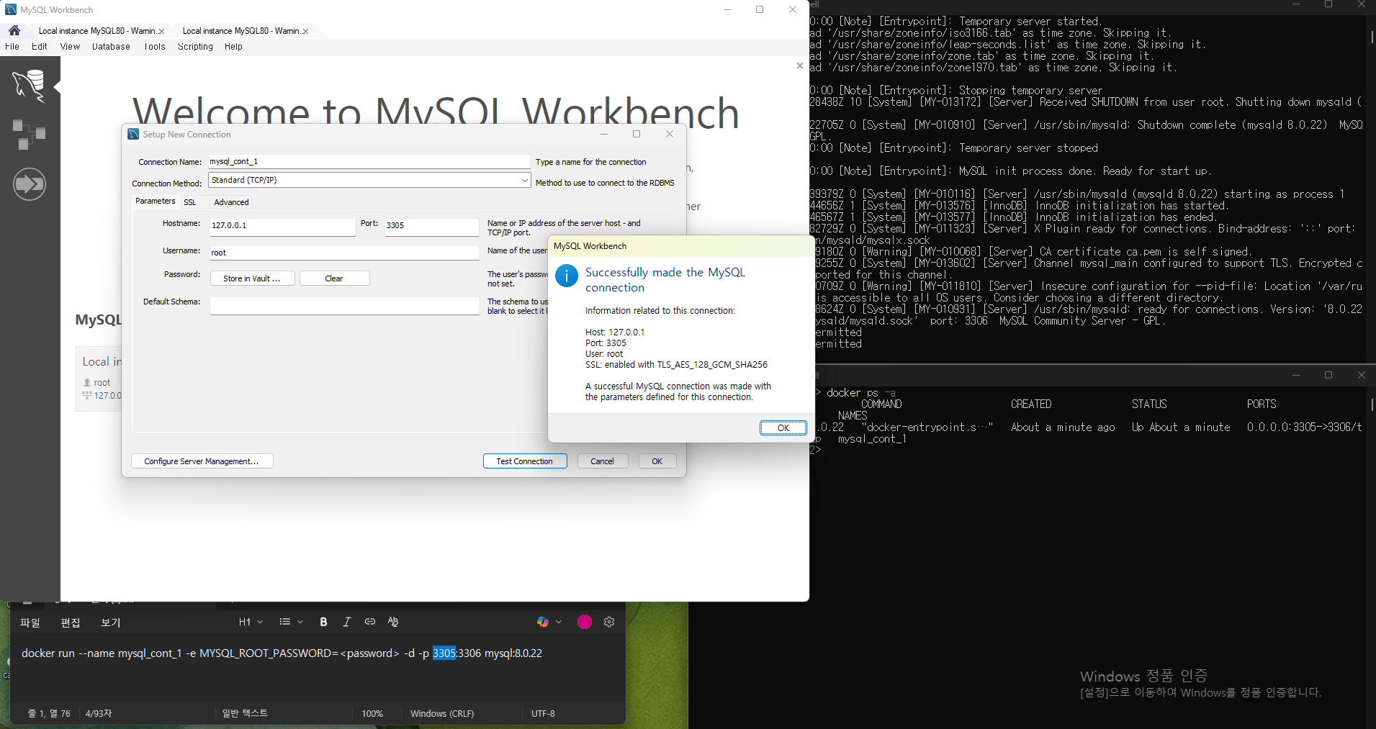Go to the Workbench home screen icon
The image size is (1376, 729).
tap(14, 30)
